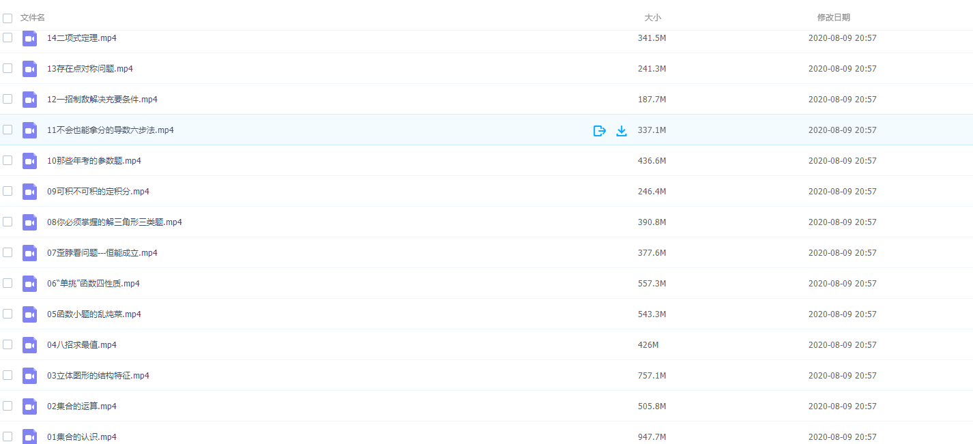Check the box for 12一招制敌解决充要条件.mp4
This screenshot has height=444, width=973.
tap(8, 99)
